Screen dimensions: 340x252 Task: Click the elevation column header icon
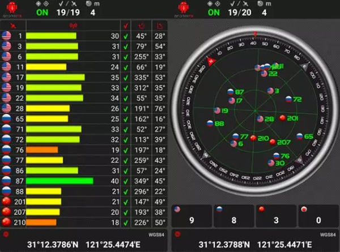(160, 25)
